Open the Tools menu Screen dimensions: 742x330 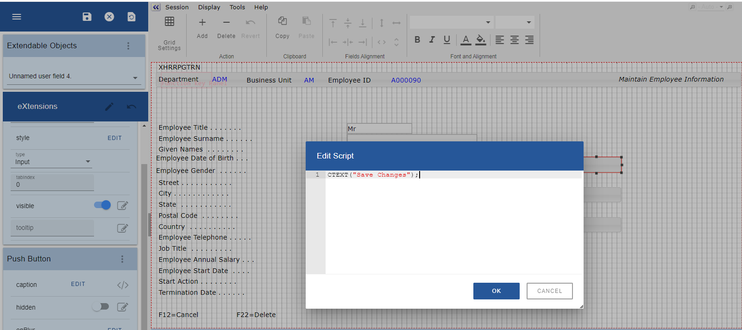(x=237, y=7)
